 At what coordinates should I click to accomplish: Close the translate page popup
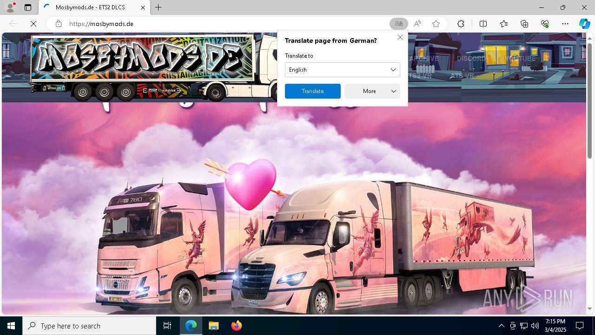[x=400, y=37]
